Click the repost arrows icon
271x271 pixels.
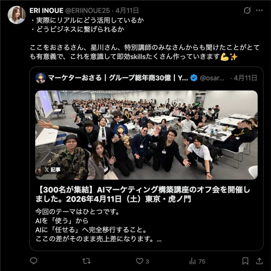pos(87,261)
